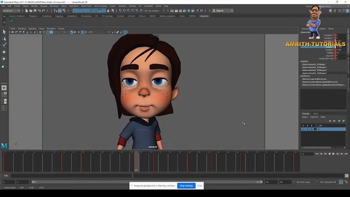Open the viewport Lighting menu
The height and width of the screenshot is (197, 350).
point(32,28)
